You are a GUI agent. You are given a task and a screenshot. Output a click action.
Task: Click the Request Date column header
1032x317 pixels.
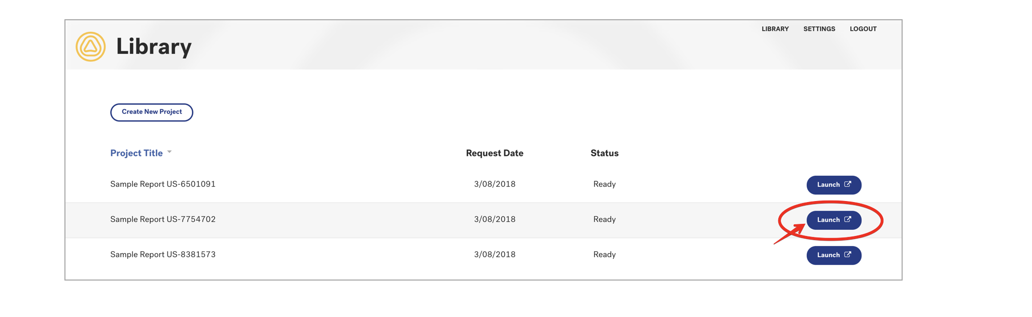(x=495, y=153)
